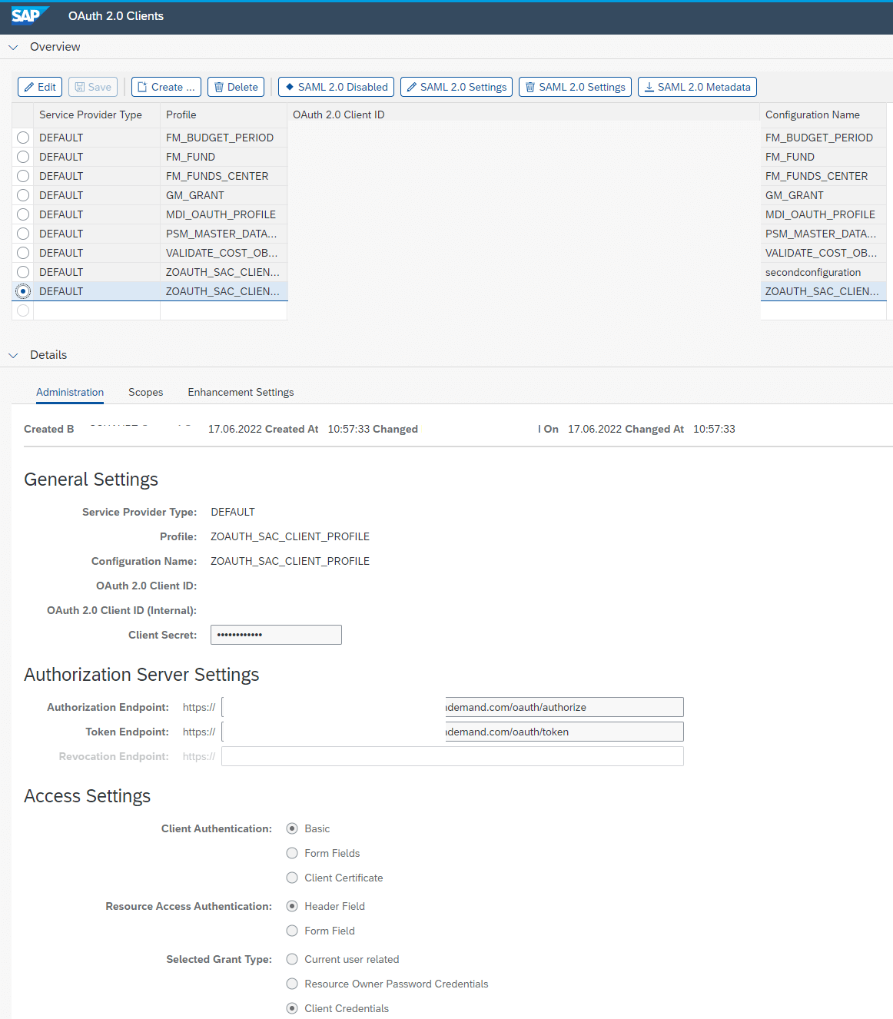Collapse the Overview section
The width and height of the screenshot is (893, 1019).
(x=13, y=47)
